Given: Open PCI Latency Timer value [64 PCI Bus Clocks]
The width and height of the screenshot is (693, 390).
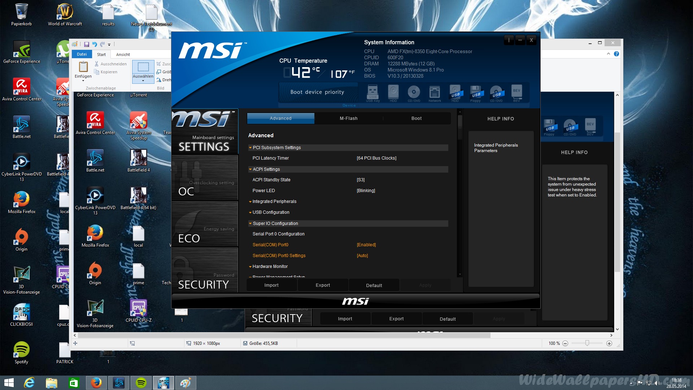Looking at the screenshot, I should (376, 158).
